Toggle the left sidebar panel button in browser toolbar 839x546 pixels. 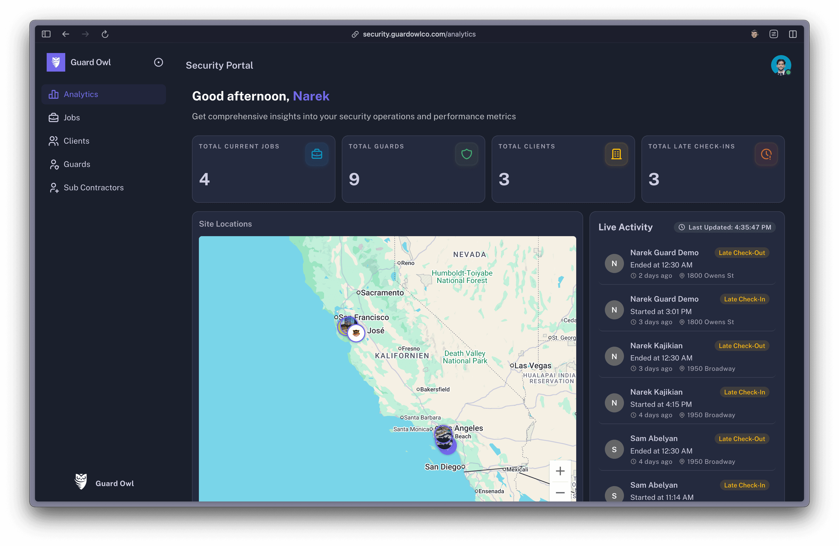[x=46, y=34]
